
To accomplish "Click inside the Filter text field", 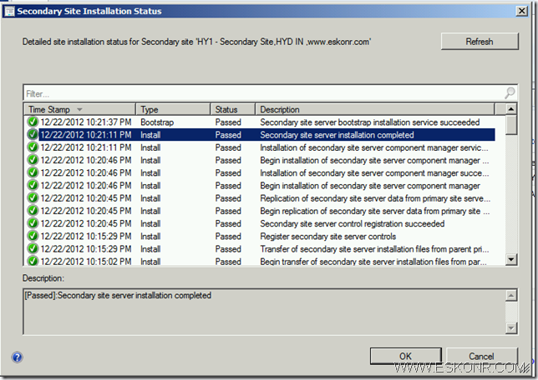I will click(264, 93).
